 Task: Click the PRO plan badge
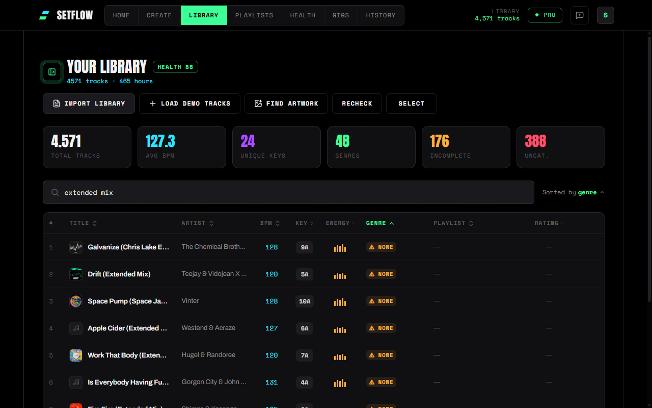(x=545, y=15)
